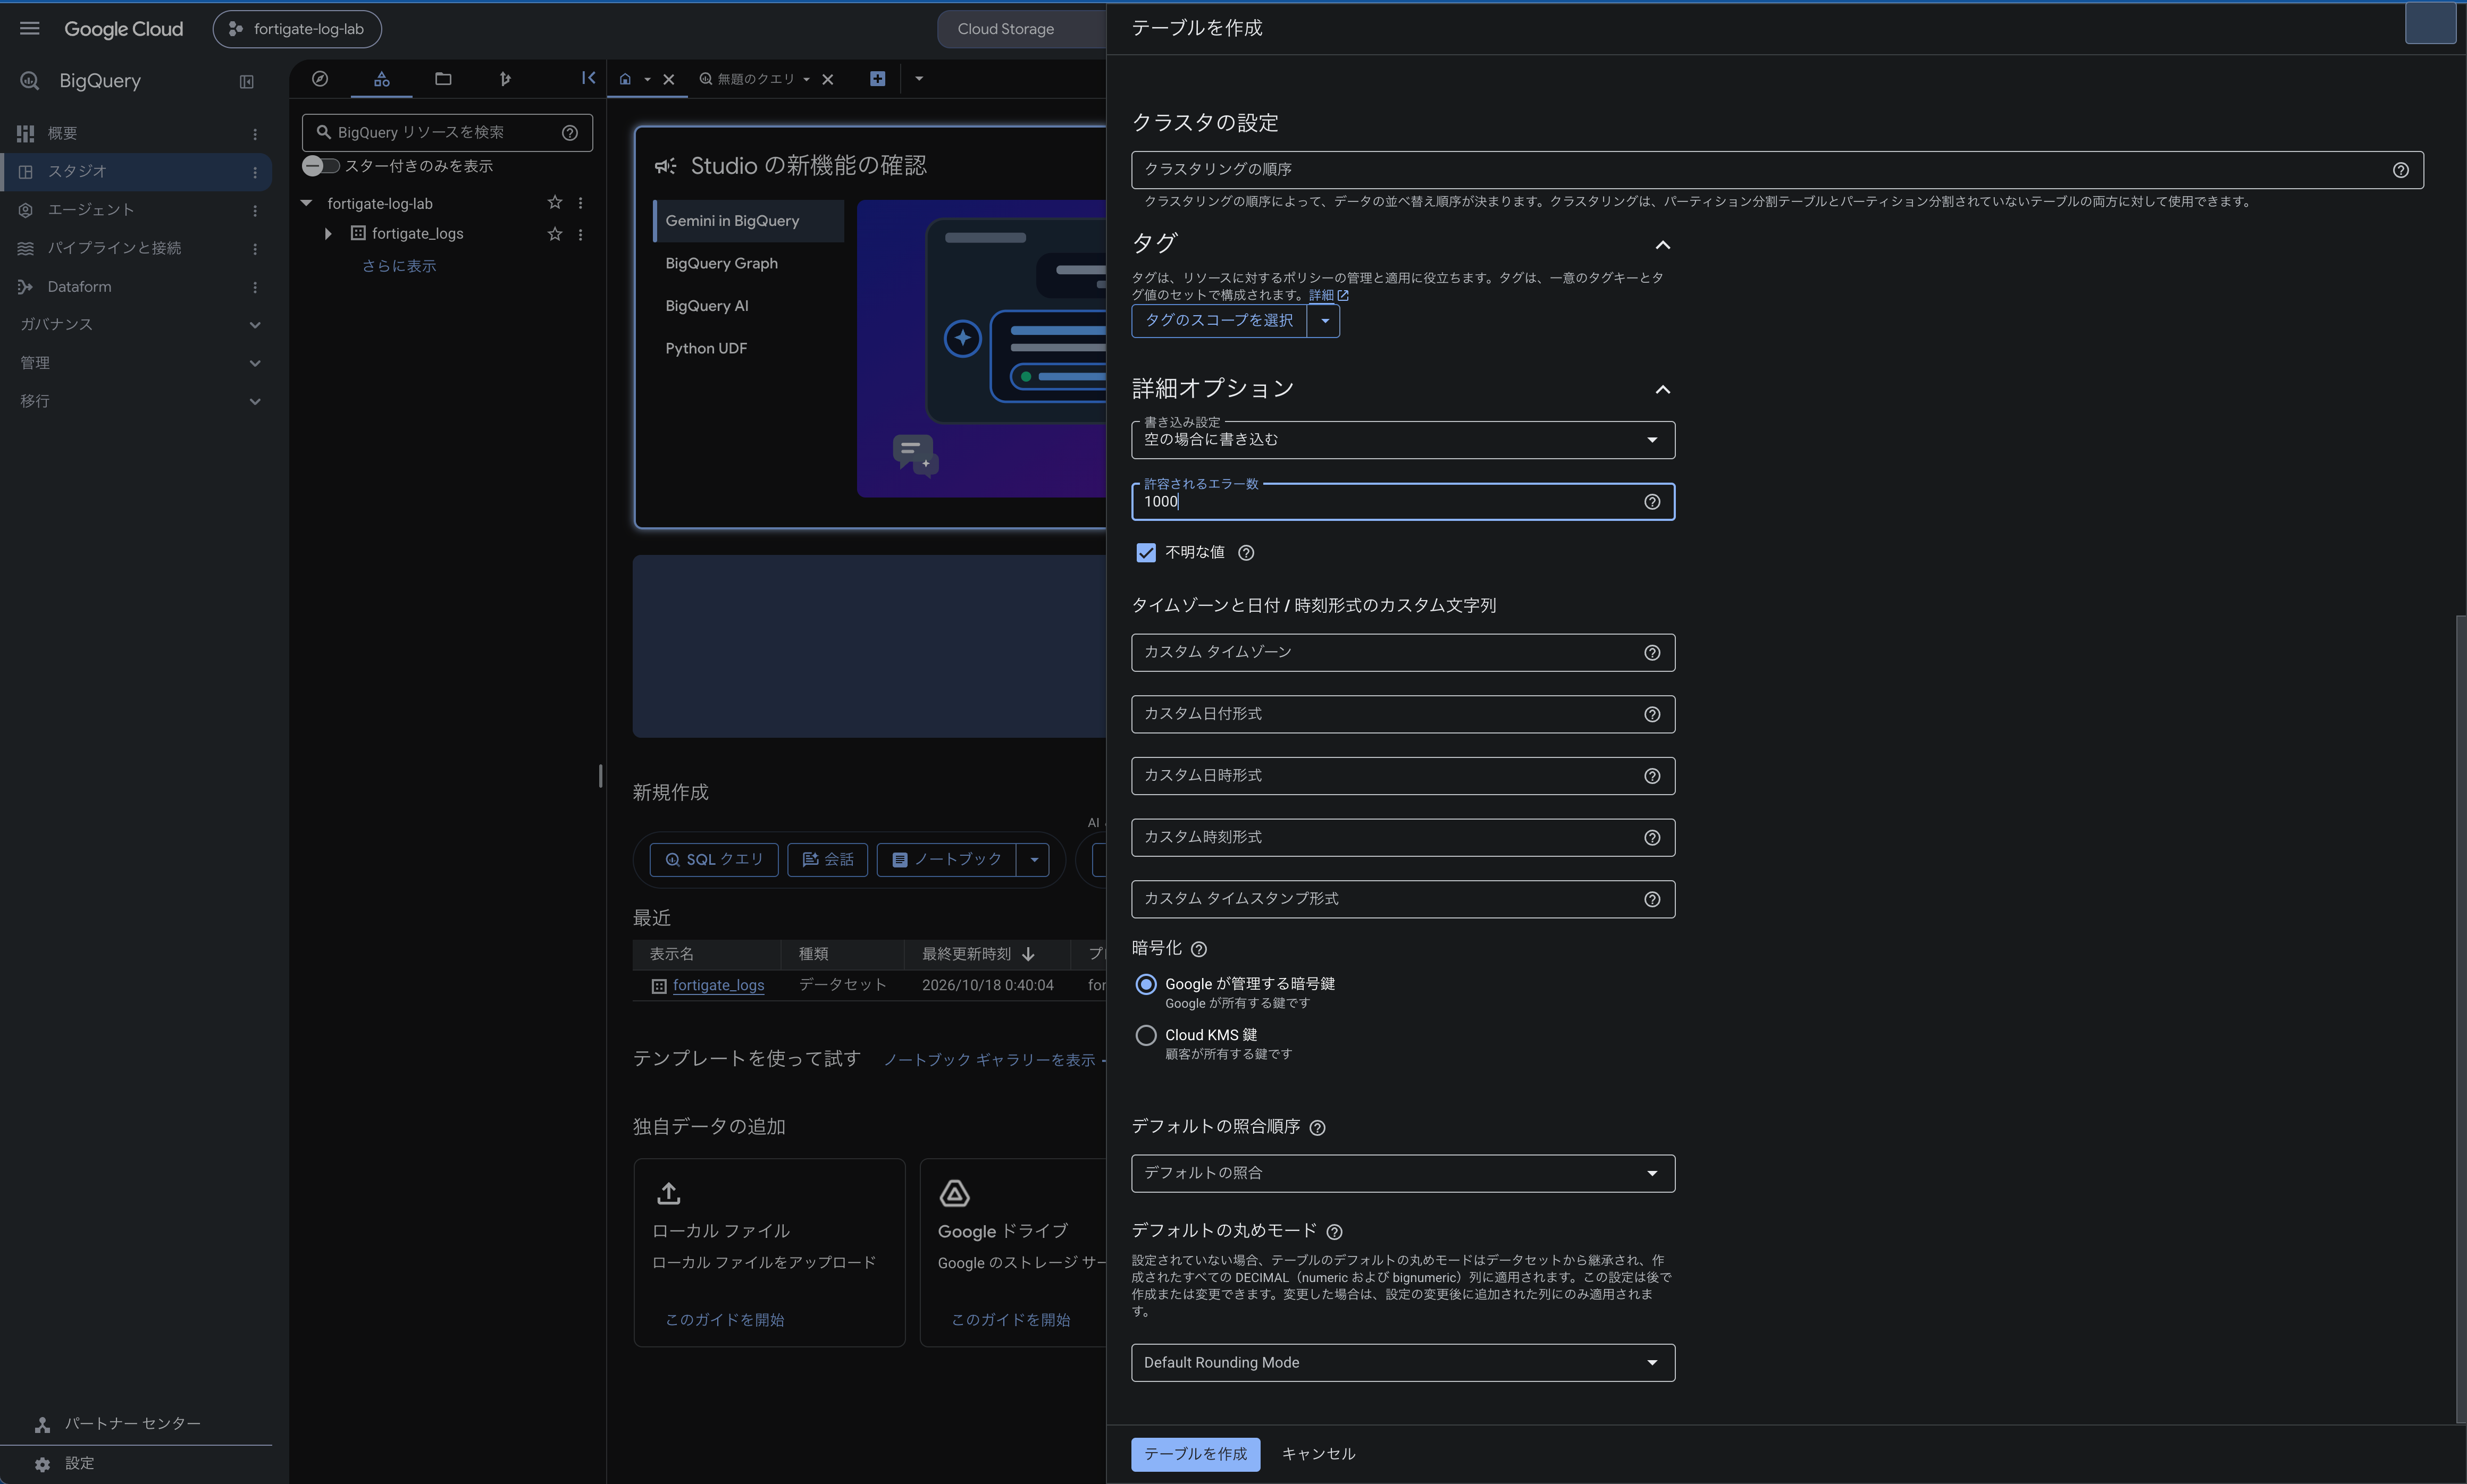Select the classic explorer resources icon tab
Viewport: 2467px width, 1484px height.
click(x=381, y=79)
